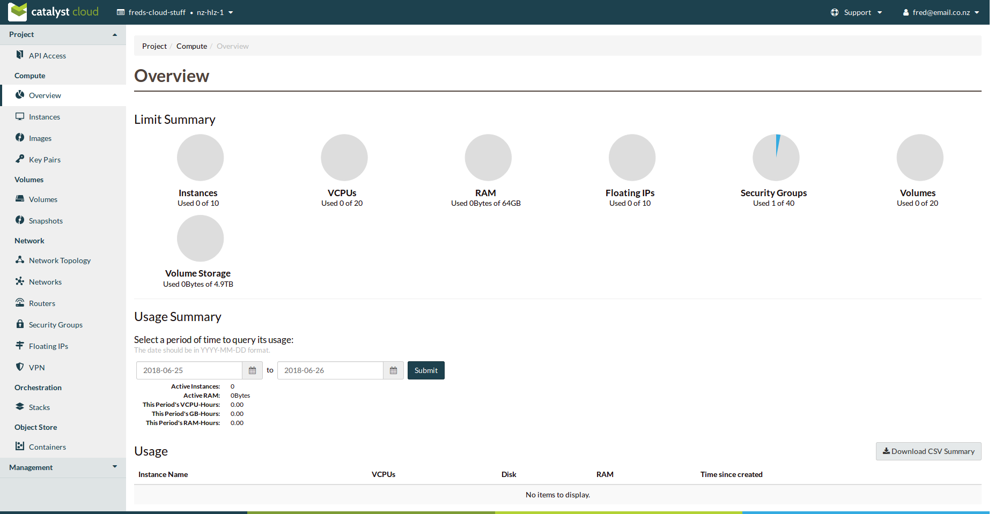Open Stacks under Orchestration
The image size is (995, 514).
[39, 407]
